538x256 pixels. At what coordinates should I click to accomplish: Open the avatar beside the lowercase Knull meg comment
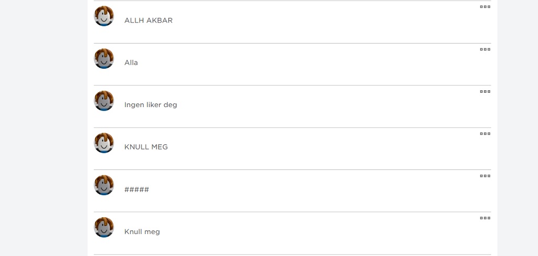pos(104,228)
